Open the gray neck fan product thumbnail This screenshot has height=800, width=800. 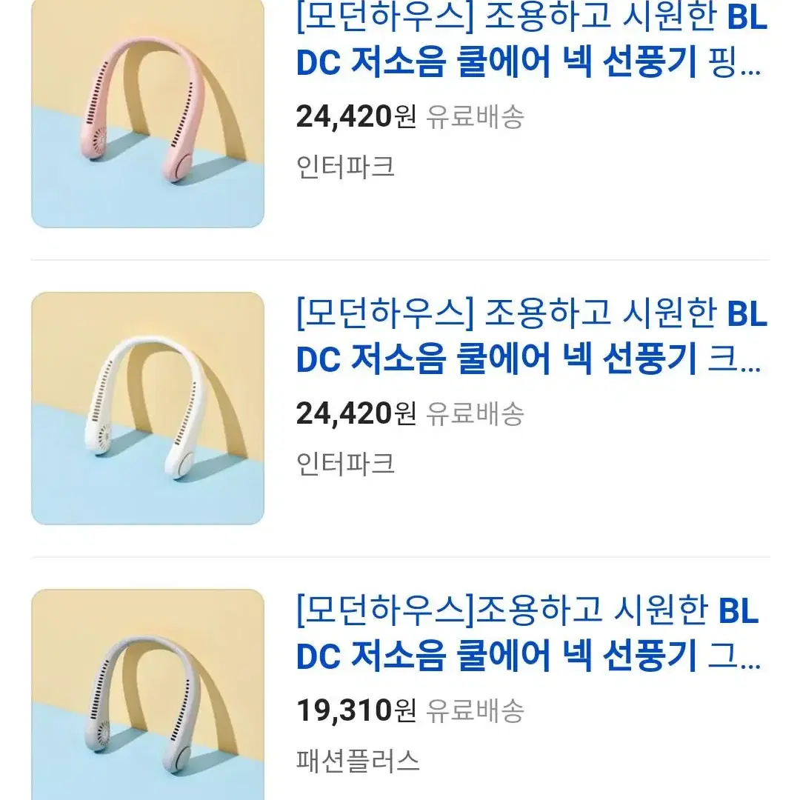[147, 694]
